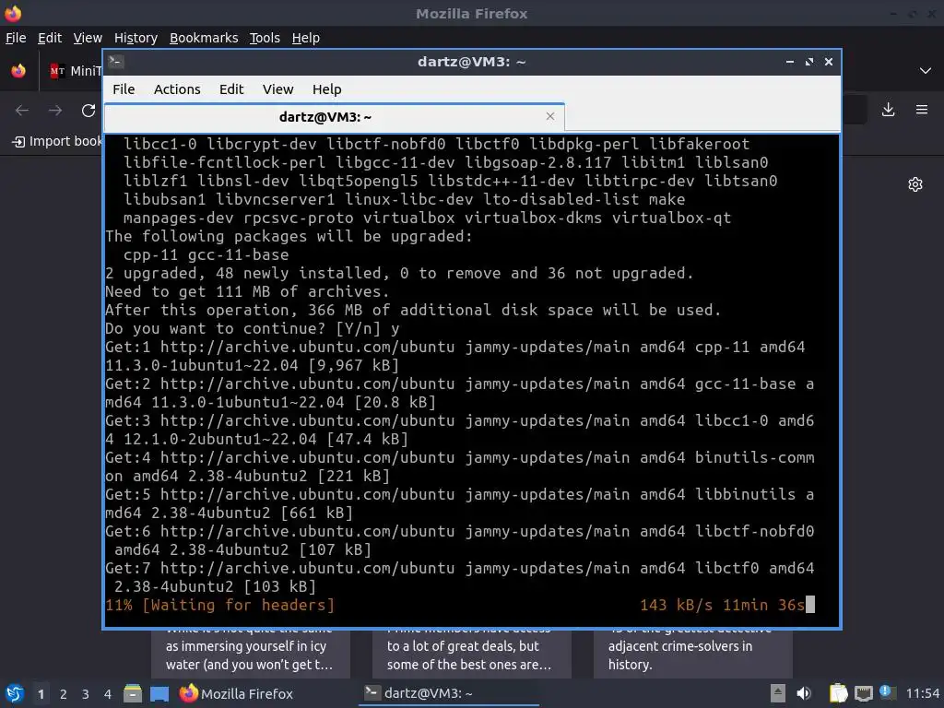This screenshot has height=708, width=944.
Task: Go forward in Firefox
Action: 55,111
